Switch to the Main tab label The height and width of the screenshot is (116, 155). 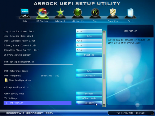(x=25, y=21)
